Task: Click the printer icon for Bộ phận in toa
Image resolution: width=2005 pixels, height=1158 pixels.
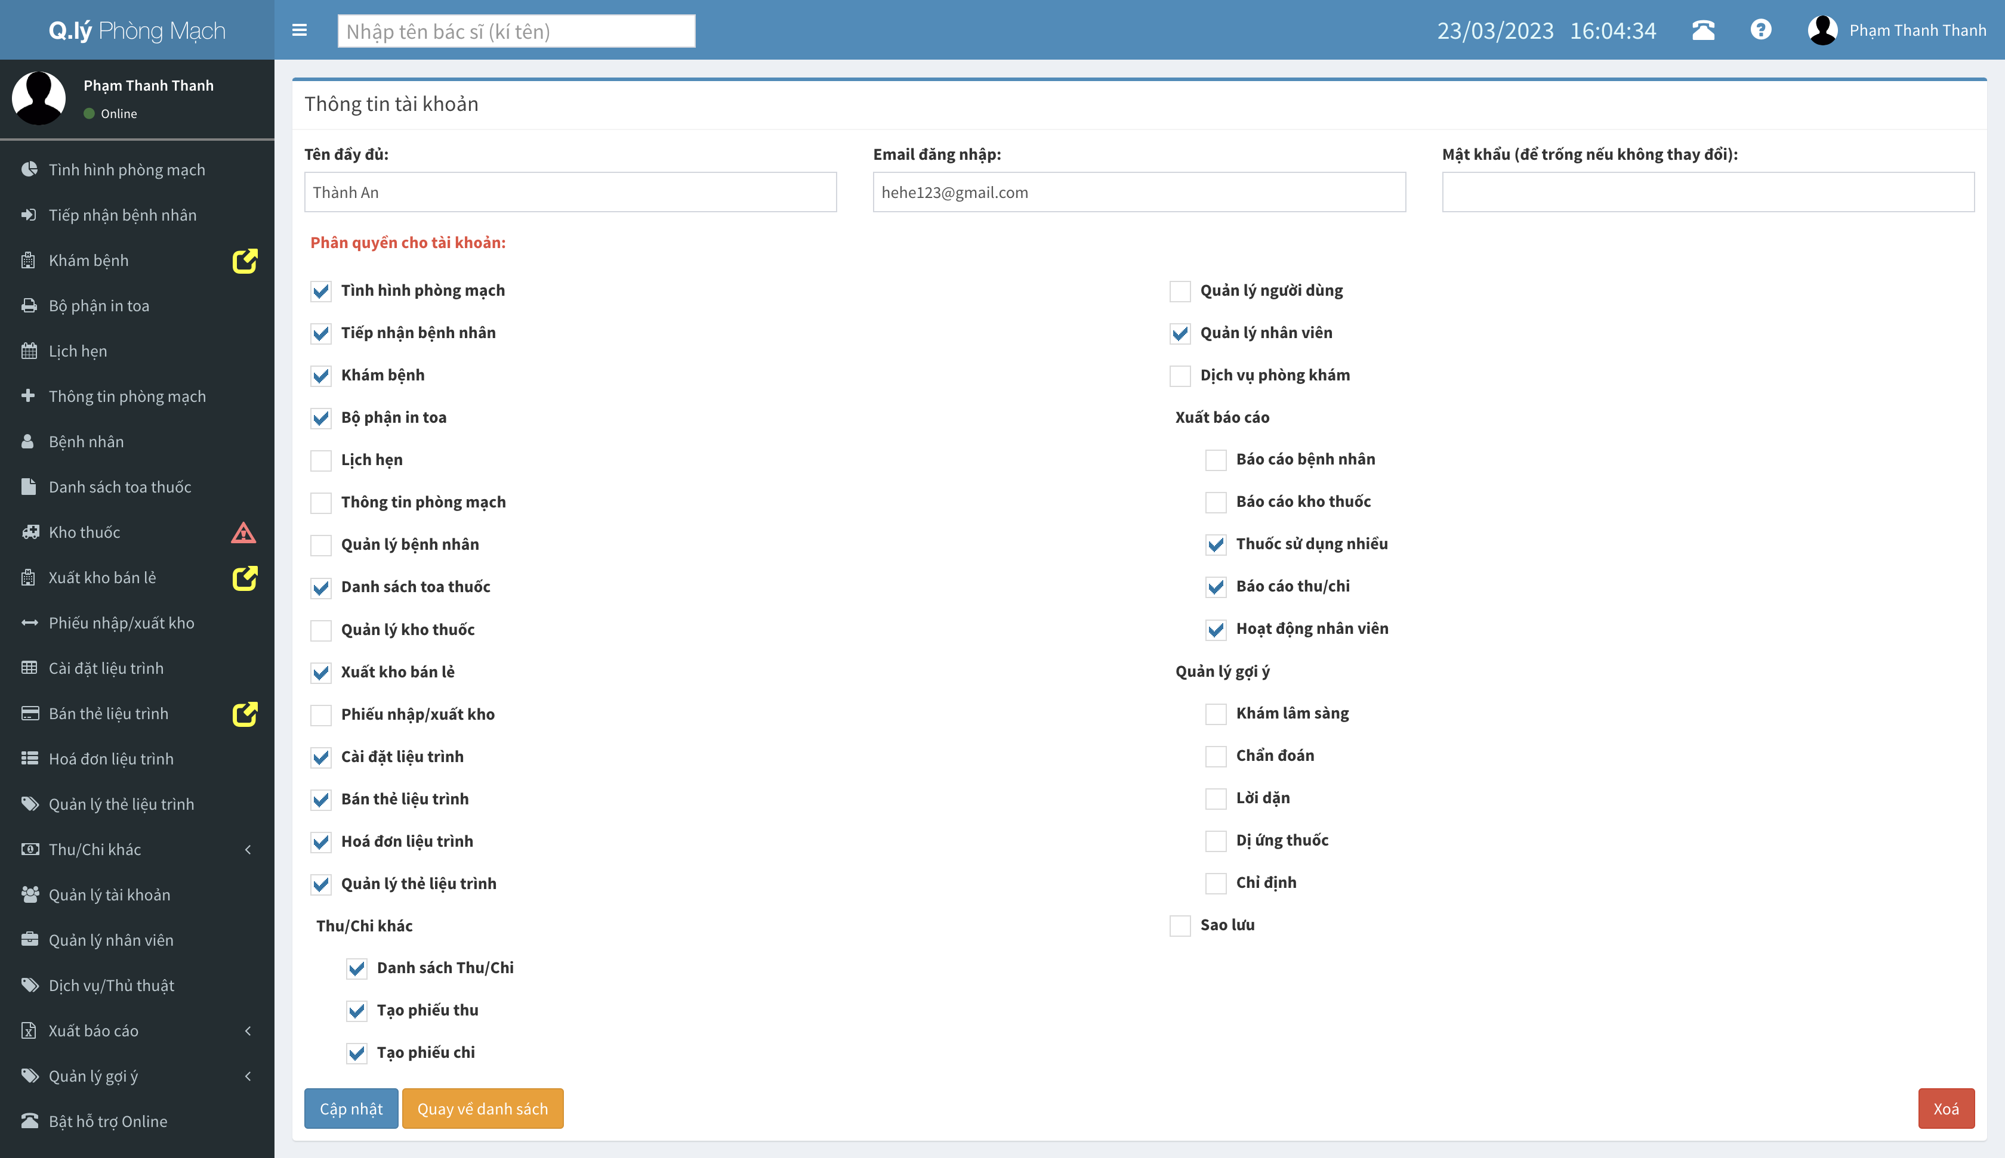Action: click(29, 305)
